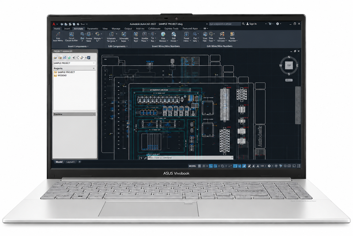Click the Sign In button

click(252, 24)
